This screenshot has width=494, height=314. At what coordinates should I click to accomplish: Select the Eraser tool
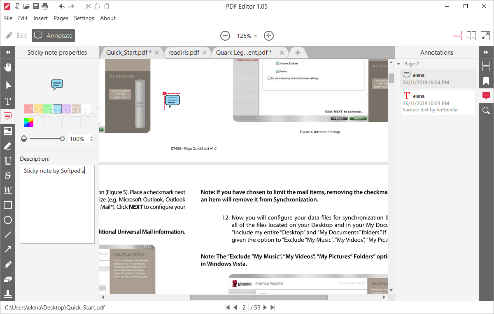click(x=7, y=279)
